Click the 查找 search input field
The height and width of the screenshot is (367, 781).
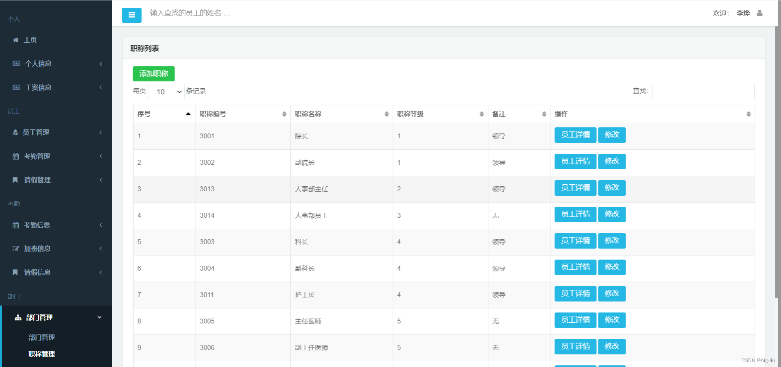pyautogui.click(x=703, y=92)
